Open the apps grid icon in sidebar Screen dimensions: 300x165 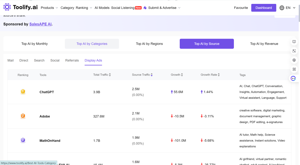(294, 69)
